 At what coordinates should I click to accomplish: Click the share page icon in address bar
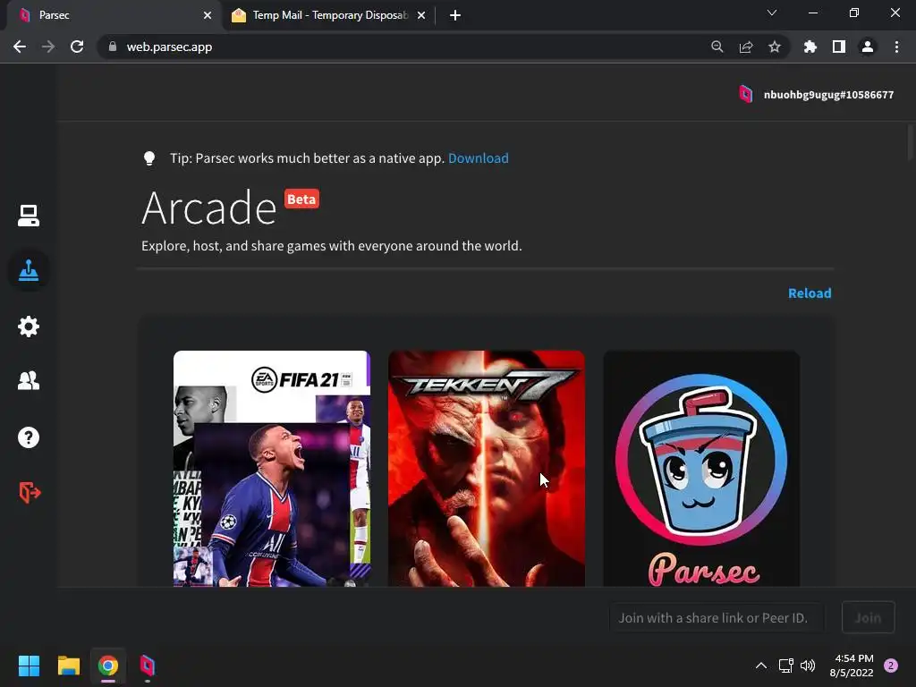tap(746, 47)
